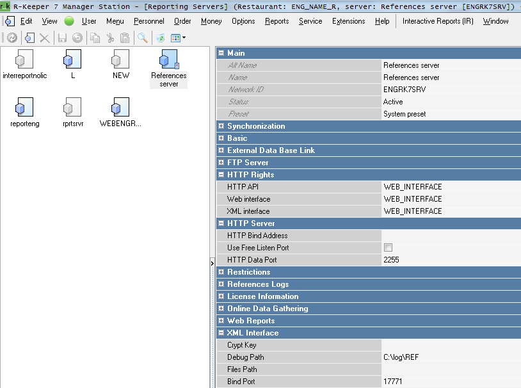Image resolution: width=521 pixels, height=388 pixels.
Task: Toggle the Use Free Listen Port checkbox
Action: click(388, 247)
